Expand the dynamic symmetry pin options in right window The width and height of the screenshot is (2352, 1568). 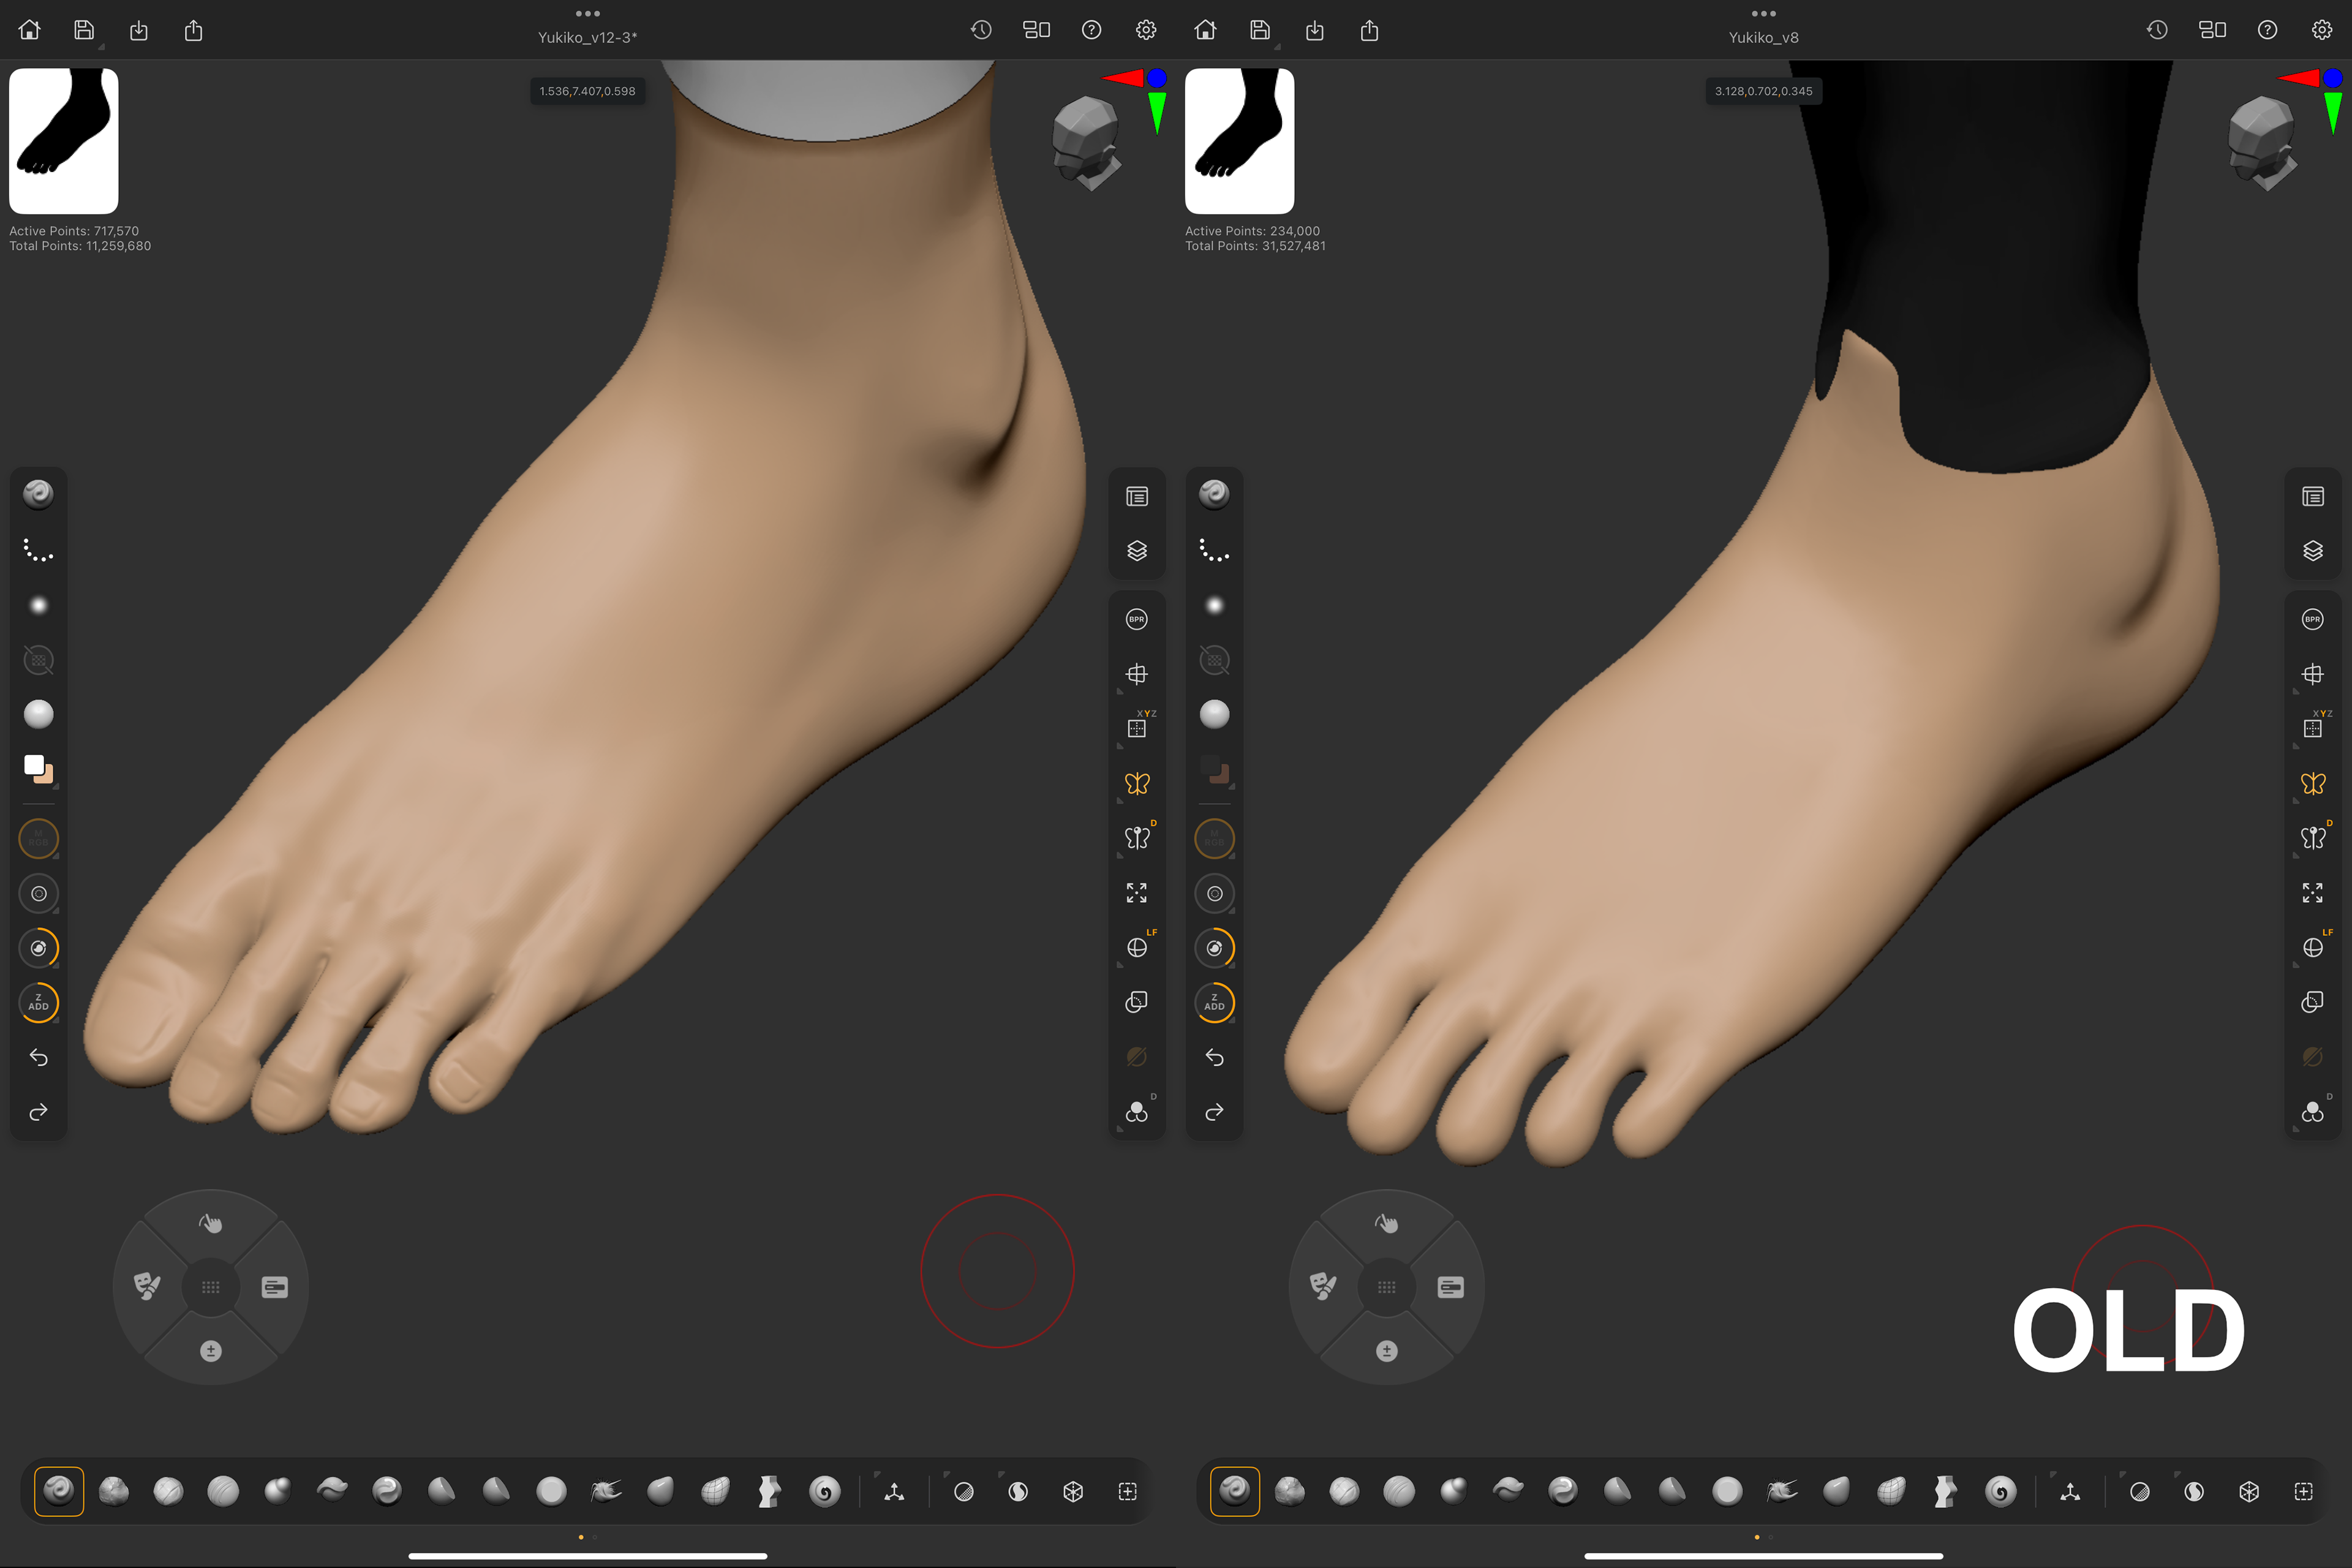click(2296, 856)
